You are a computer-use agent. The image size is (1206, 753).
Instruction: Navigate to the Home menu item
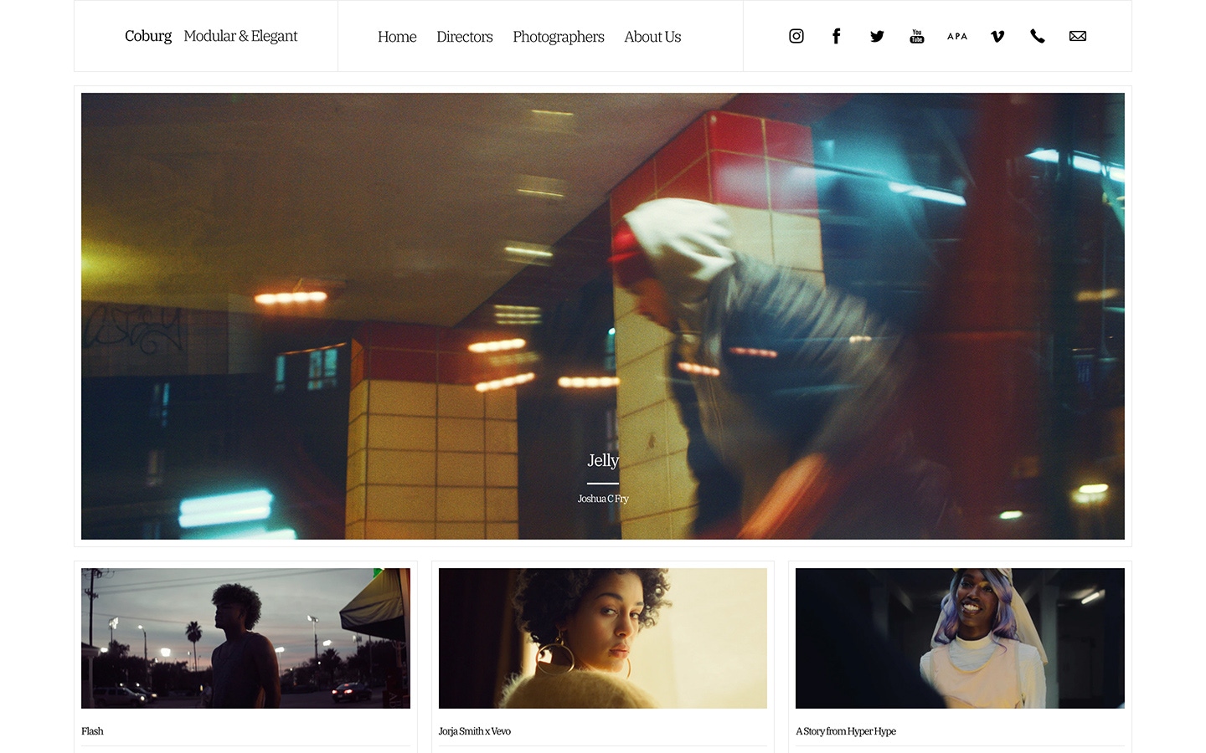pyautogui.click(x=397, y=37)
